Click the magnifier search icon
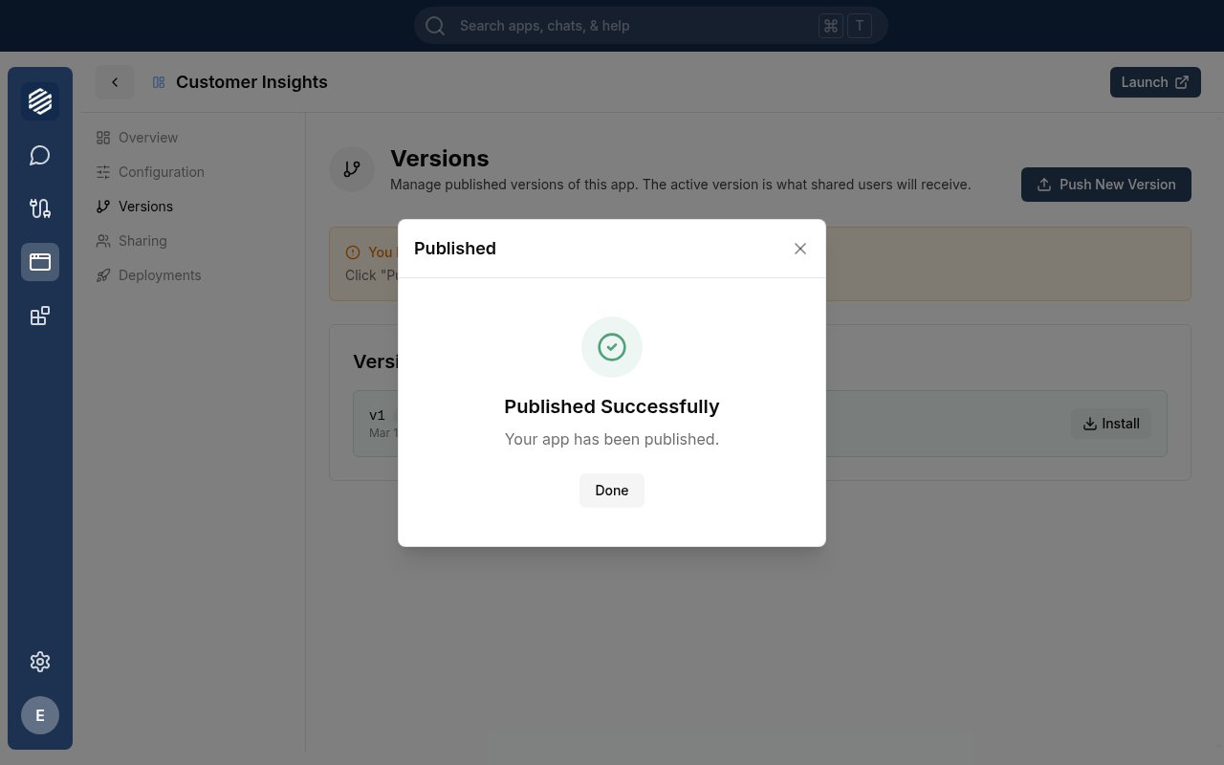 (x=435, y=26)
